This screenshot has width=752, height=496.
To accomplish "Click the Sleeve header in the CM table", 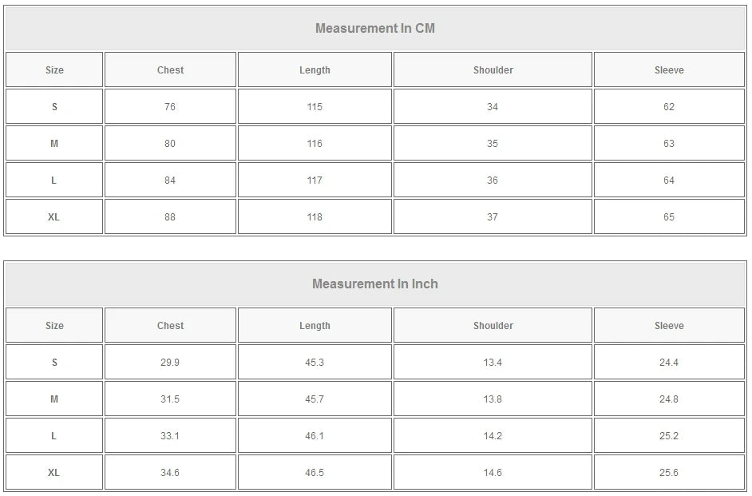I will click(669, 70).
